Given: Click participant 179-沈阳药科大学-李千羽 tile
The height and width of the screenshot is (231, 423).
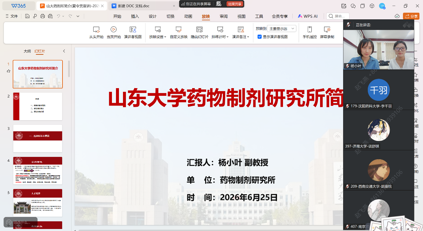Looking at the screenshot, I should (x=379, y=89).
